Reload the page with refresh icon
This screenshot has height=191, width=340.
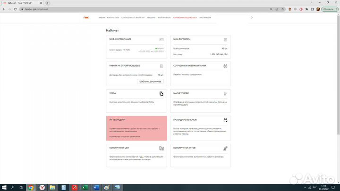pos(15,9)
